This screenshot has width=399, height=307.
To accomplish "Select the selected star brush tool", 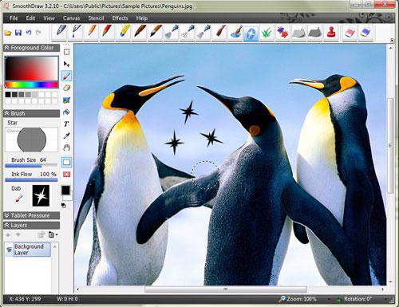I will tap(251, 33).
